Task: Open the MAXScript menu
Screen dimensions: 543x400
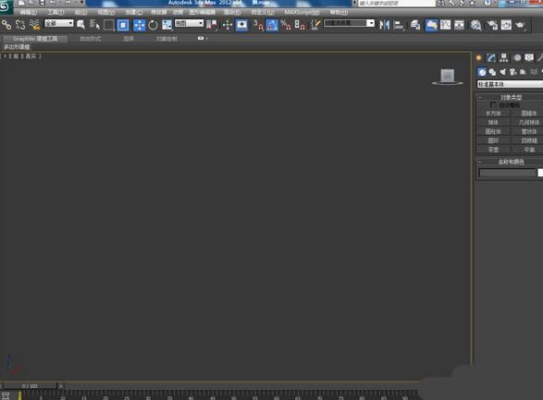Action: tap(302, 12)
